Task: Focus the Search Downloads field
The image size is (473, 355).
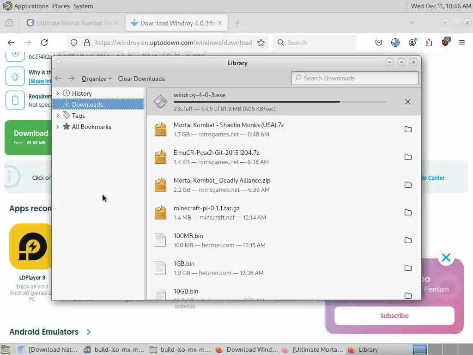Action: tap(355, 78)
